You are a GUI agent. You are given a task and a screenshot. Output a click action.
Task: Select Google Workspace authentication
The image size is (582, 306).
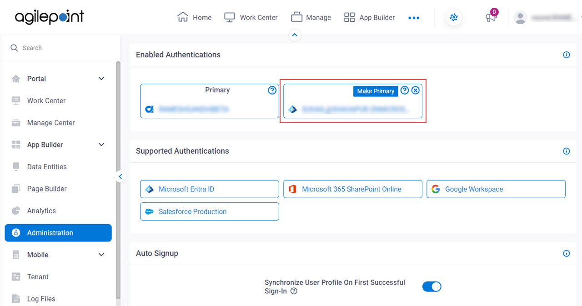click(x=496, y=189)
